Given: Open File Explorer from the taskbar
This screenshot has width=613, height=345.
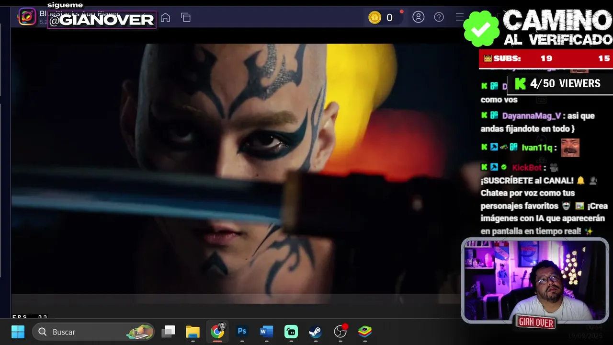Looking at the screenshot, I should point(193,332).
